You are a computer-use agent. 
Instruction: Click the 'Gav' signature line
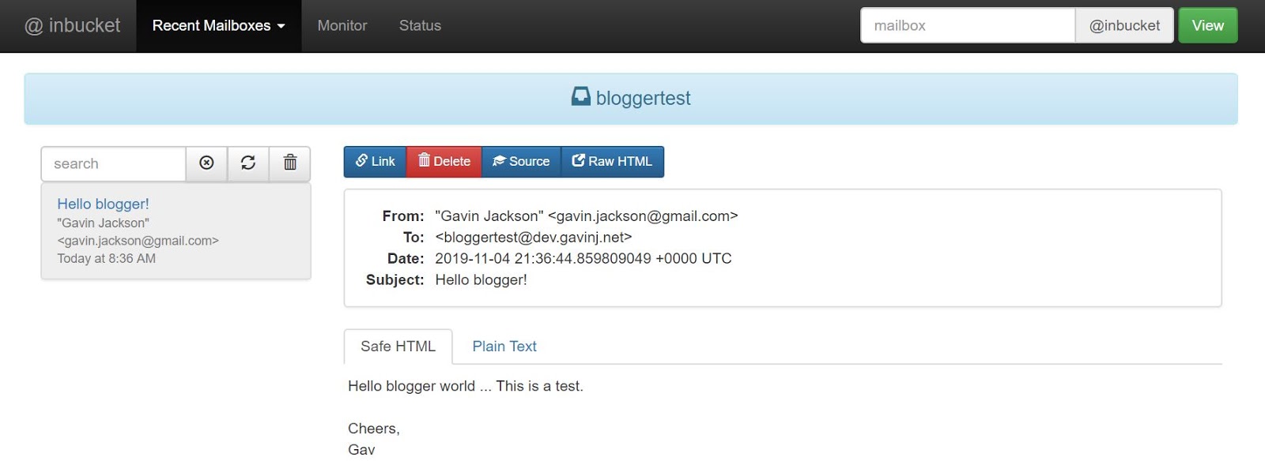click(361, 450)
